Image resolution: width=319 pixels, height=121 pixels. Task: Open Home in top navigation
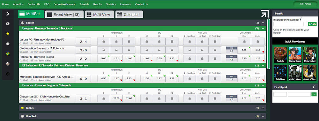point(5,4)
